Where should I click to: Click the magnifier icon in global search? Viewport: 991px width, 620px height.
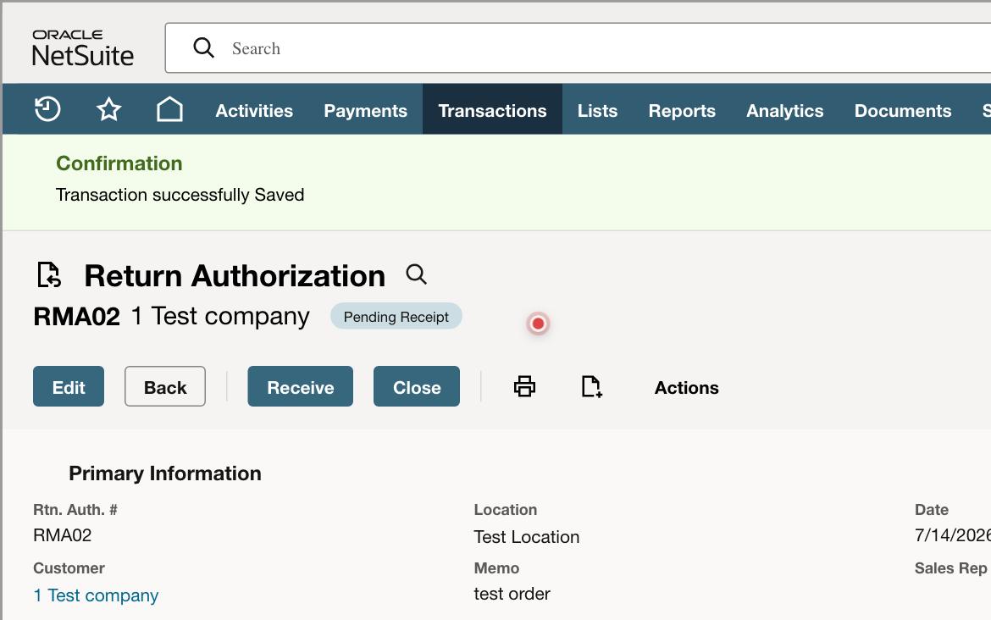203,47
